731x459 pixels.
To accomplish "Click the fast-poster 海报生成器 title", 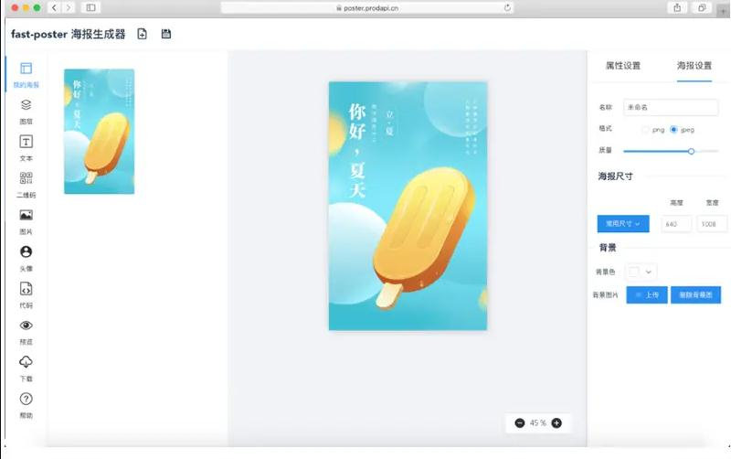I will pos(68,34).
